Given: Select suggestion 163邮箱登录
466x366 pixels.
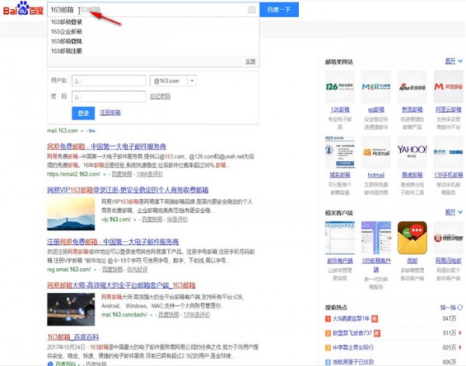Looking at the screenshot, I should coord(66,22).
